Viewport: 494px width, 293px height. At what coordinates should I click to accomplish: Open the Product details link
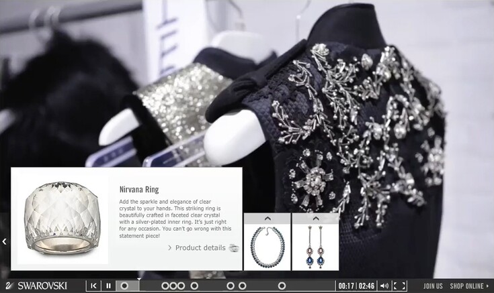(200, 248)
